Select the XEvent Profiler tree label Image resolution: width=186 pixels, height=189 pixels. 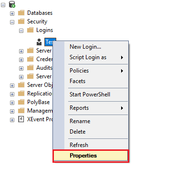[40, 119]
